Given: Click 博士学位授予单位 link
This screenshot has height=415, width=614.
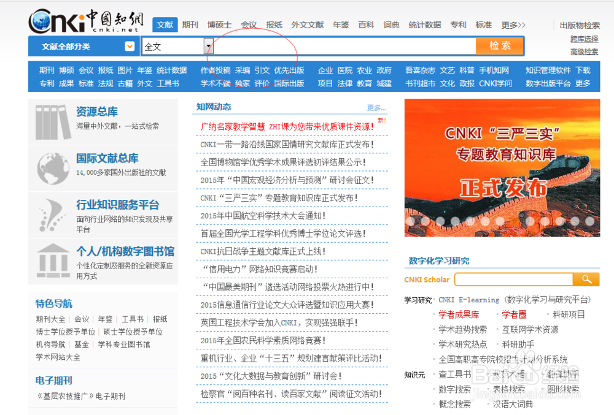Looking at the screenshot, I should pos(66,332).
